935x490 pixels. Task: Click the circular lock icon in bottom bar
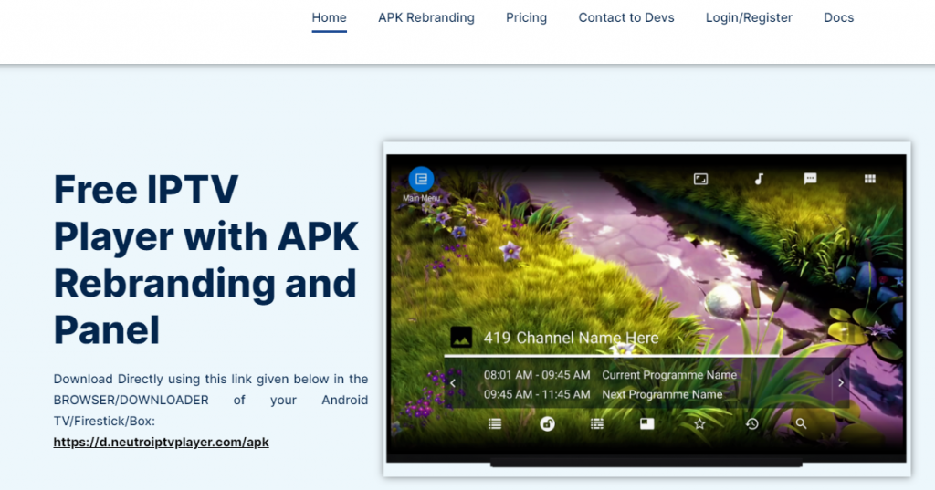click(x=547, y=423)
